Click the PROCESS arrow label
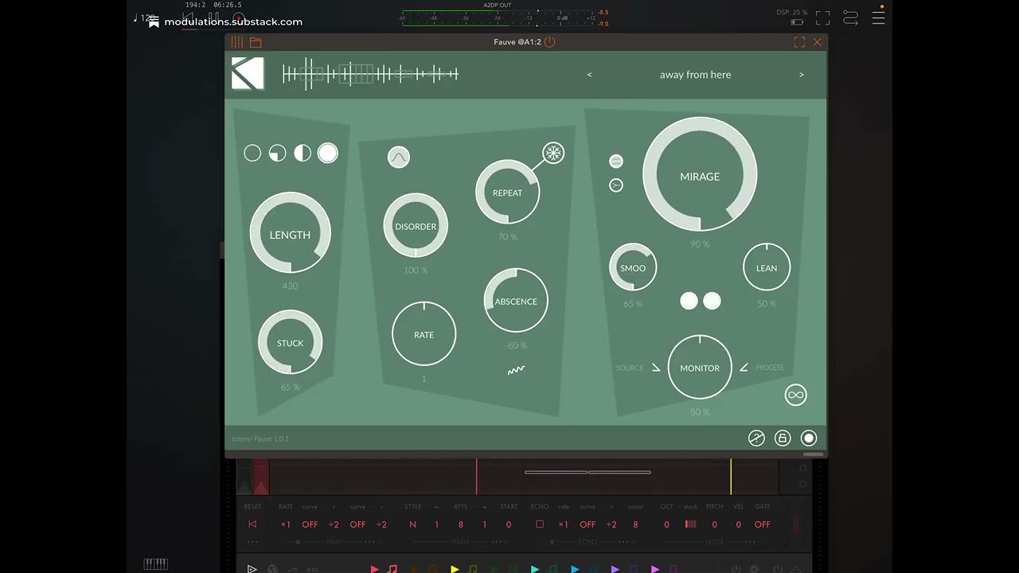The width and height of the screenshot is (1019, 573). tap(762, 368)
